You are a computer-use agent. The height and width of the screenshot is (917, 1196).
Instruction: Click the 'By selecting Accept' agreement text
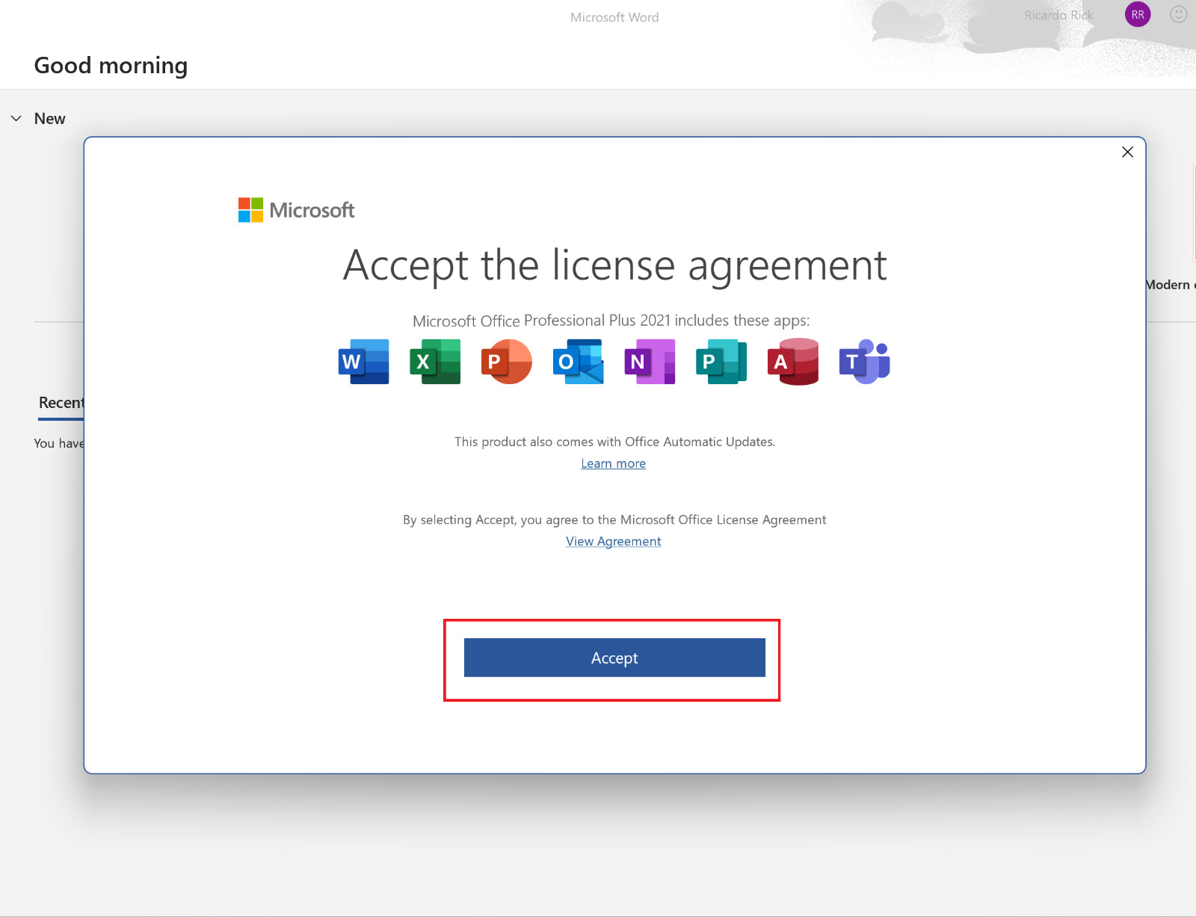[x=614, y=519]
